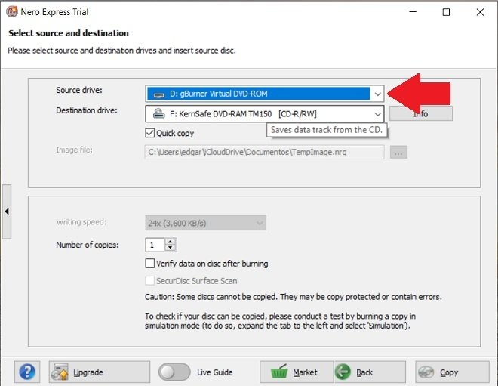Click the 'Destination drive:' label
The image size is (498, 386).
(87, 110)
